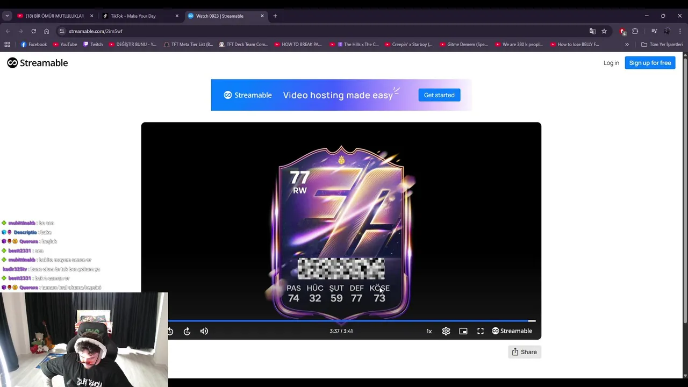This screenshot has width=688, height=387.
Task: Reload the current page
Action: [33, 31]
